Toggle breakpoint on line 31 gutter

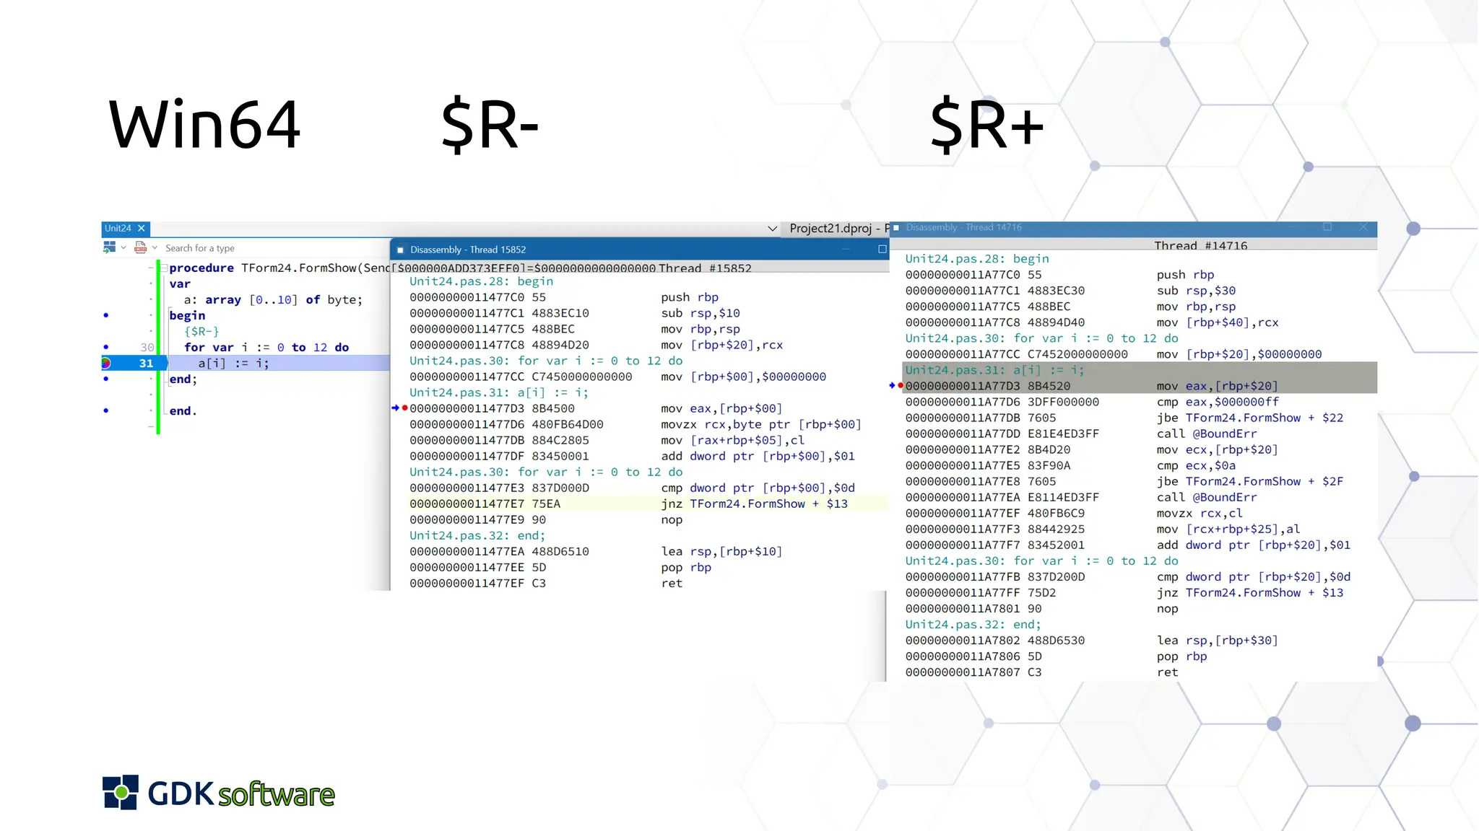(106, 364)
